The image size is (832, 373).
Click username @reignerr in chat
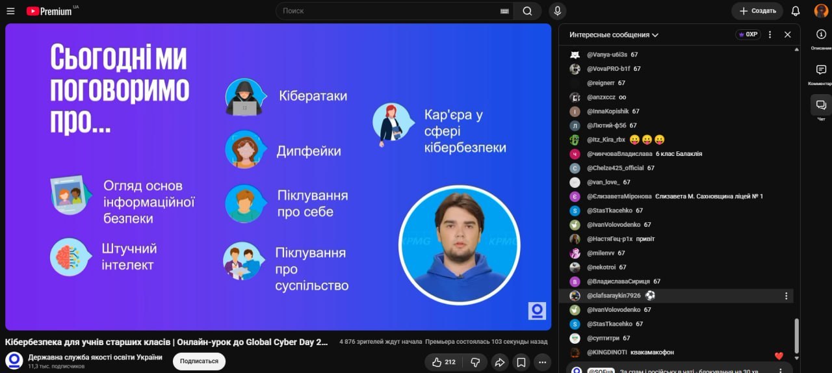point(601,83)
